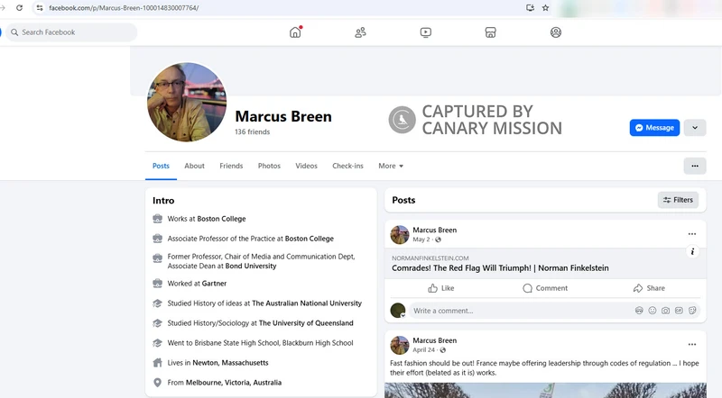Open the April 24 post image
The width and height of the screenshot is (722, 398).
pos(545,391)
